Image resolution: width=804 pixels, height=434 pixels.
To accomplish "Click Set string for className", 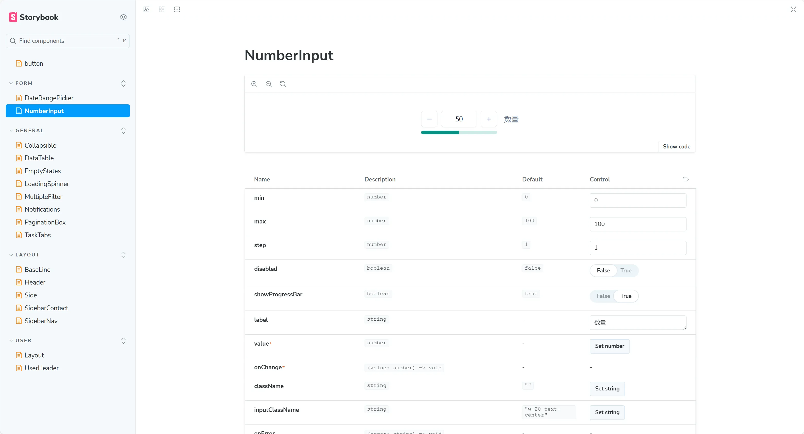I will 607,389.
